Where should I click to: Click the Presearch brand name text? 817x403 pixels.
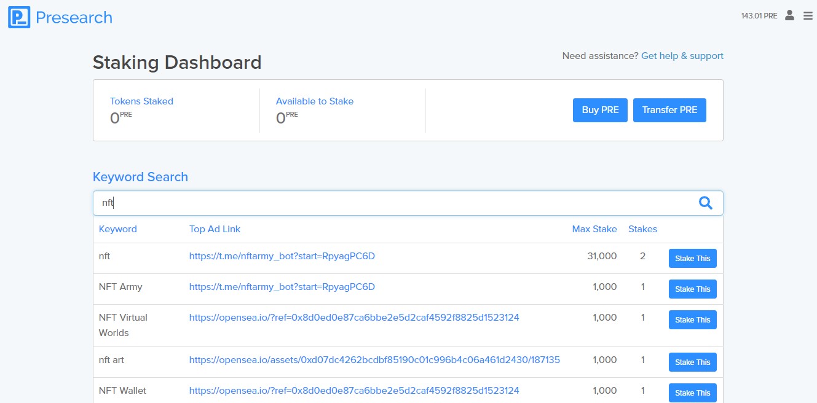click(74, 17)
